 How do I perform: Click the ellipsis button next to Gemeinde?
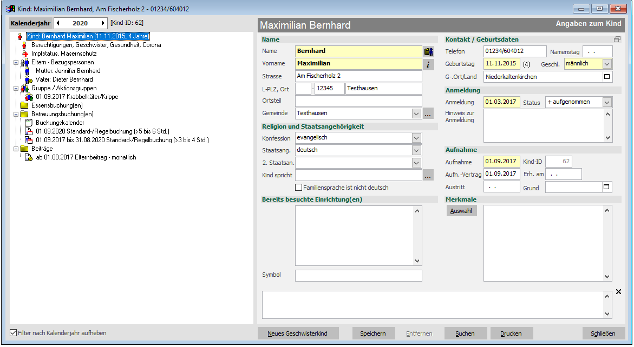428,114
